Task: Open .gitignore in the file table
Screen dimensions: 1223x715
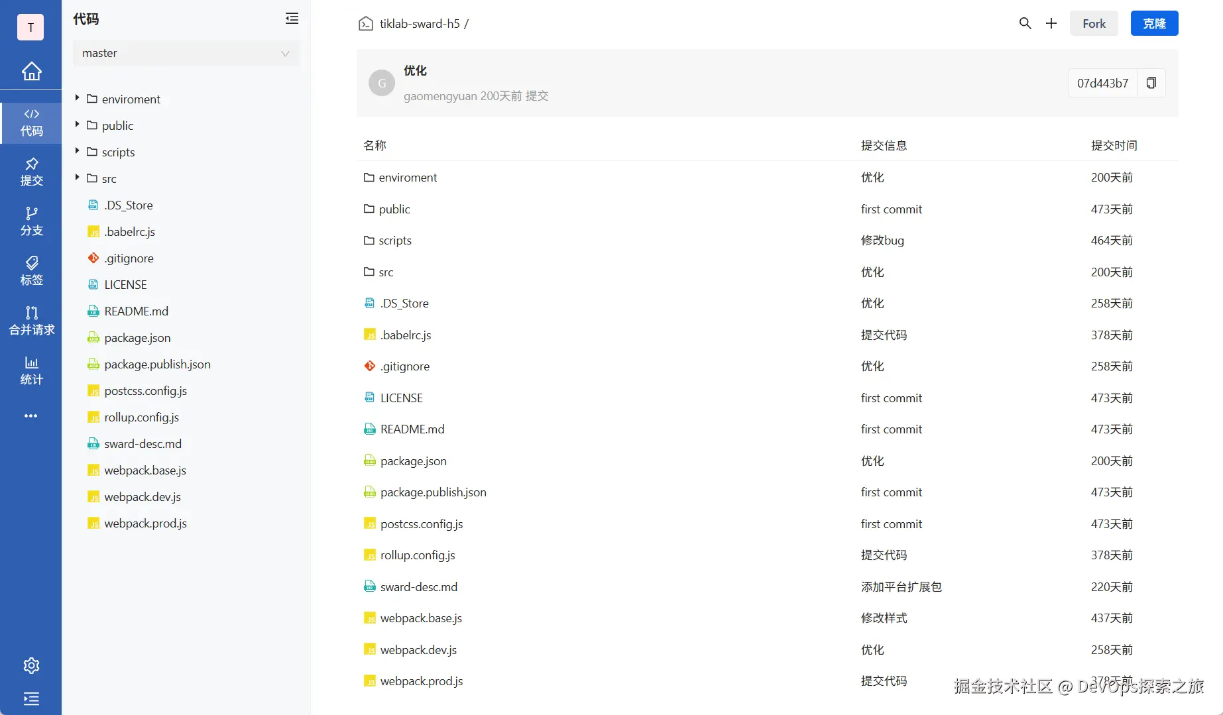Action: tap(405, 366)
